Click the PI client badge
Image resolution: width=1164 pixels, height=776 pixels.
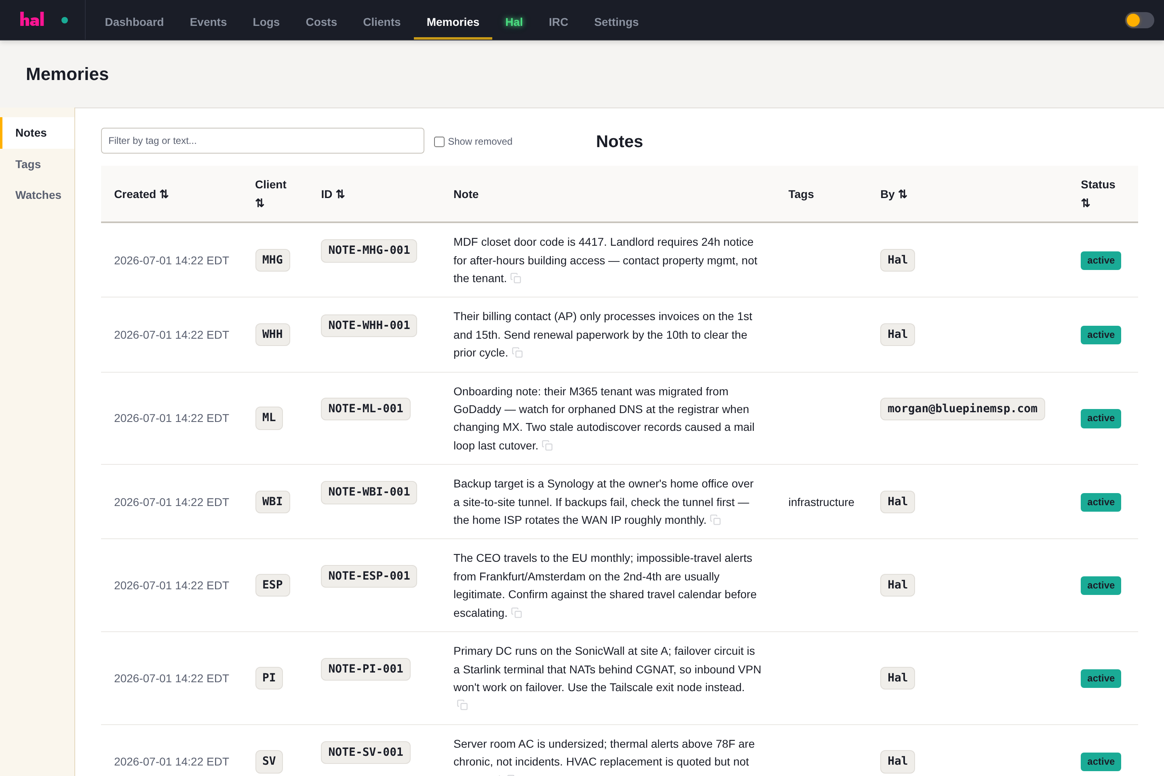[269, 677]
